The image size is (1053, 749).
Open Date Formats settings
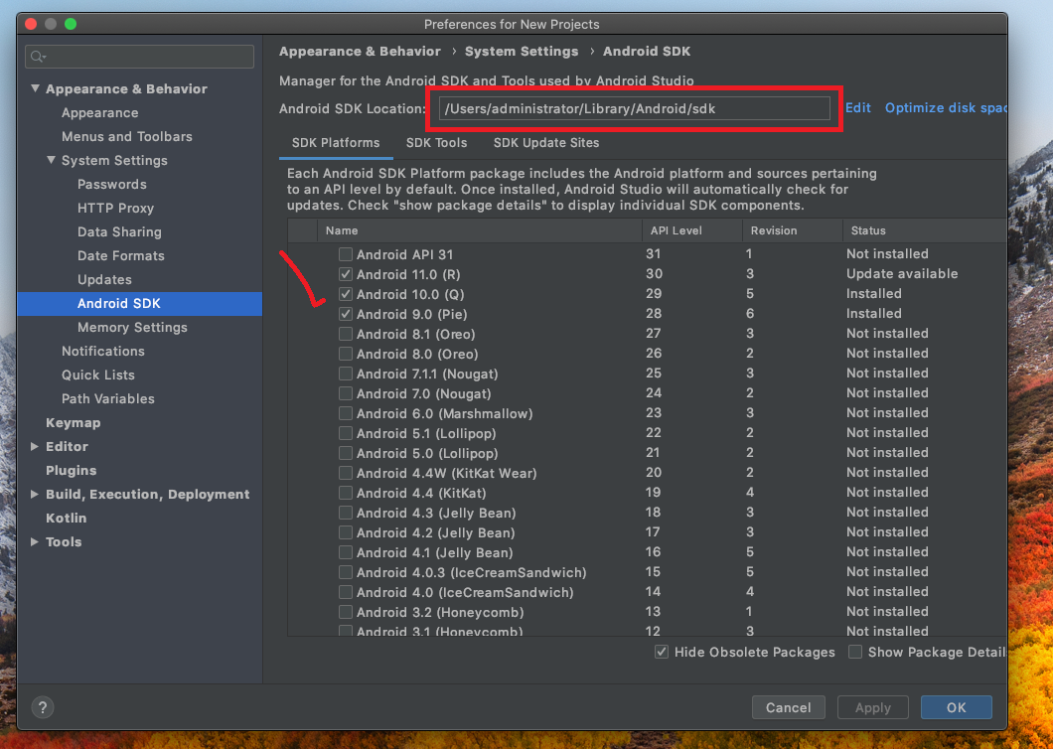[x=121, y=256]
